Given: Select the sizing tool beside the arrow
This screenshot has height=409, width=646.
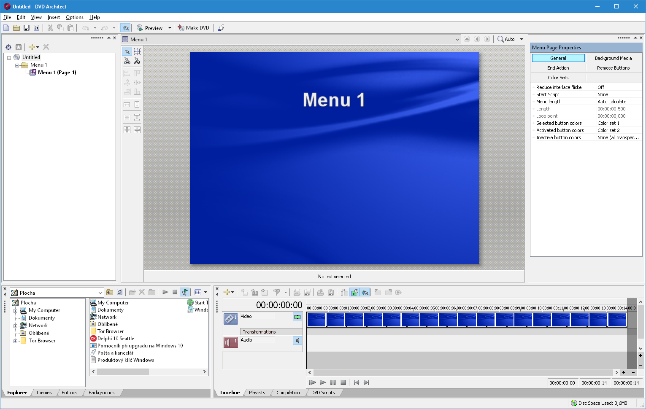Looking at the screenshot, I should tap(137, 51).
